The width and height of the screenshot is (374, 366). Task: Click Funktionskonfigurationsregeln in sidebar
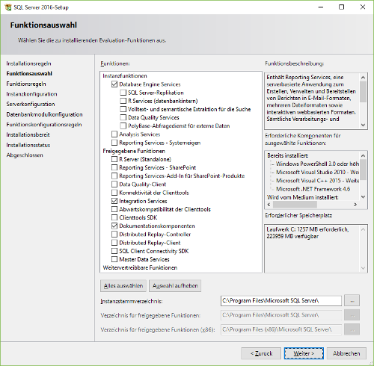pos(44,125)
